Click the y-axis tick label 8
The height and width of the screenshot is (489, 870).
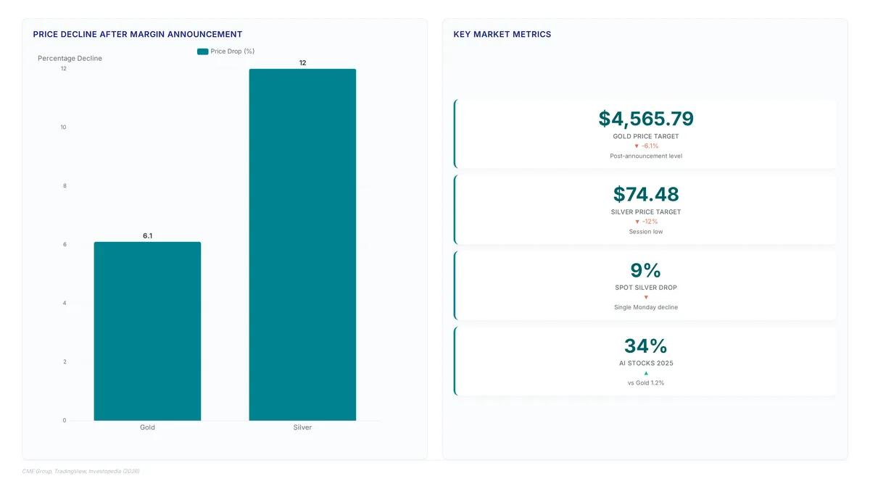click(x=64, y=186)
